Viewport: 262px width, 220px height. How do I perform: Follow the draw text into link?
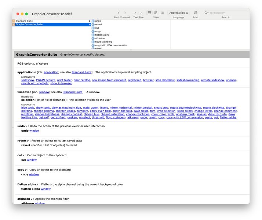217,114
